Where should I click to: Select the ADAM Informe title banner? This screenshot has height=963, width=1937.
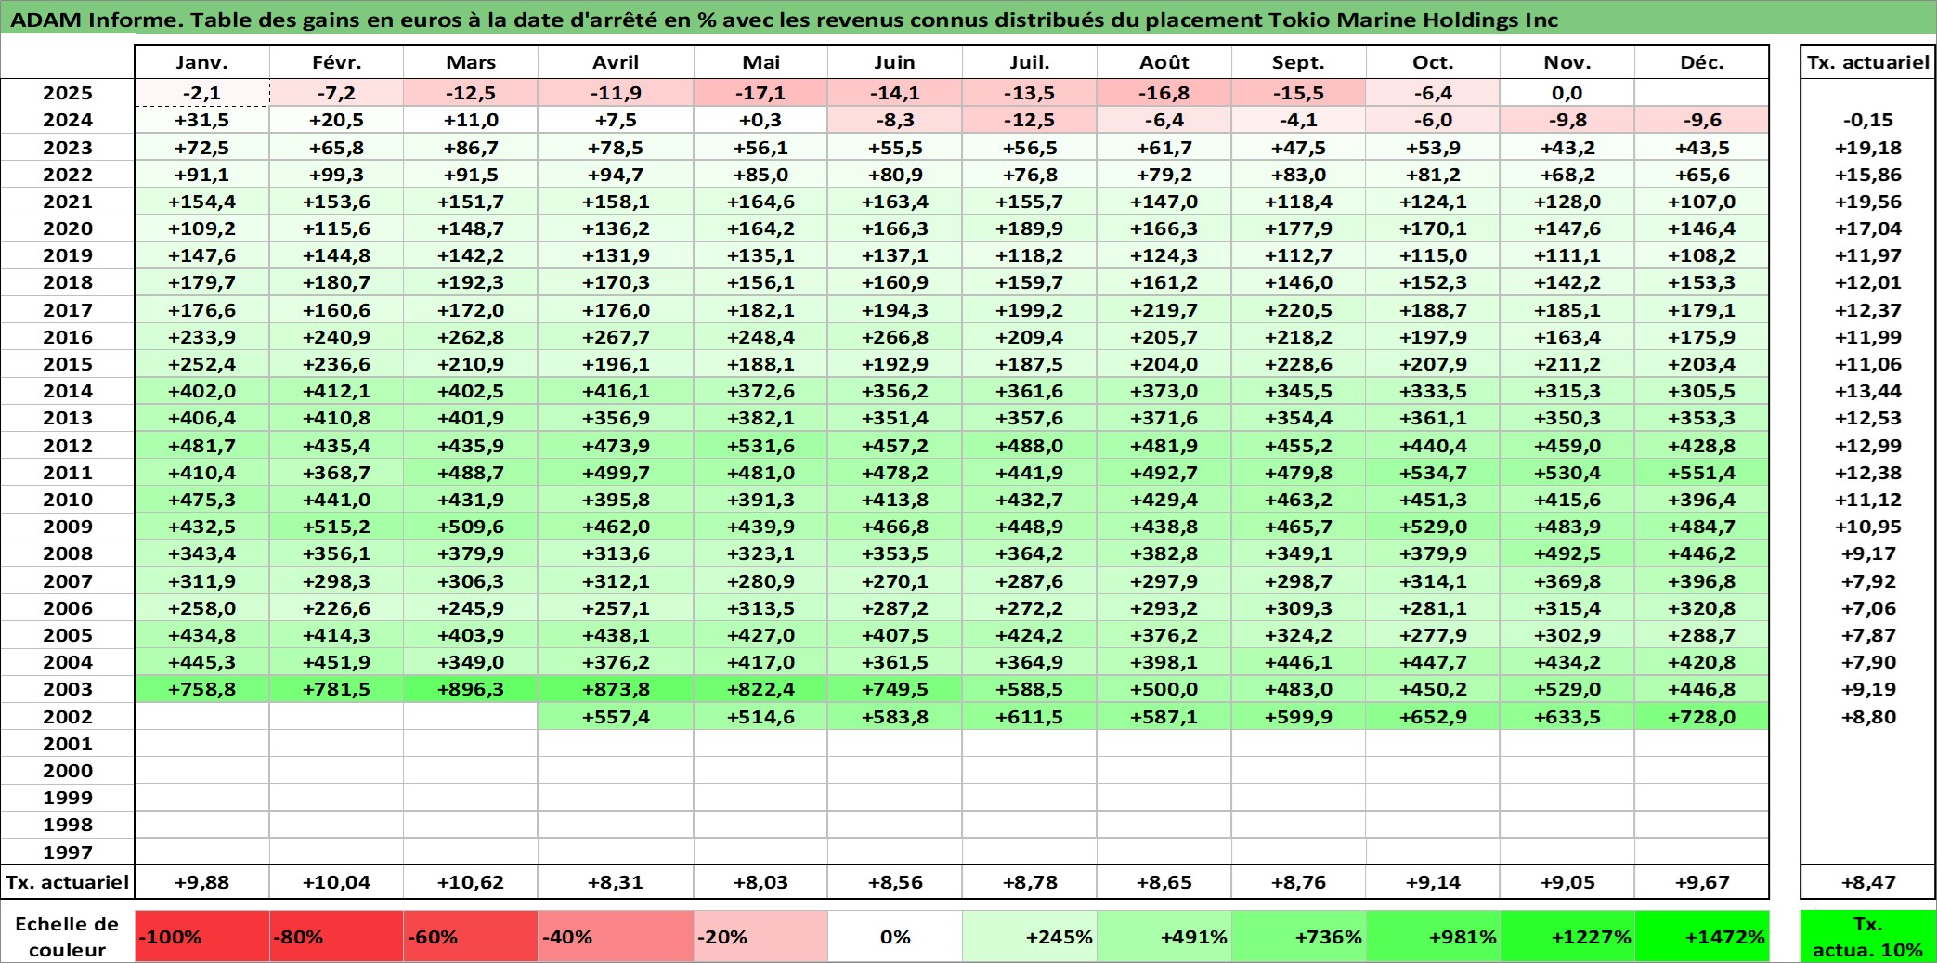click(968, 20)
